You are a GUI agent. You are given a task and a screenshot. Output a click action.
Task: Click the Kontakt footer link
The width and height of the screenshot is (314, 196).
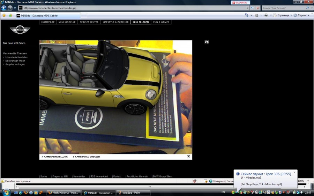click(x=117, y=176)
